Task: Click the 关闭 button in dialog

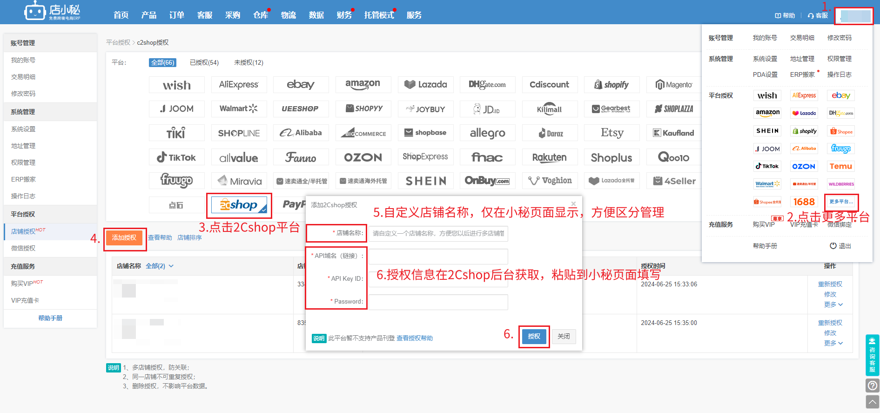Action: (564, 336)
